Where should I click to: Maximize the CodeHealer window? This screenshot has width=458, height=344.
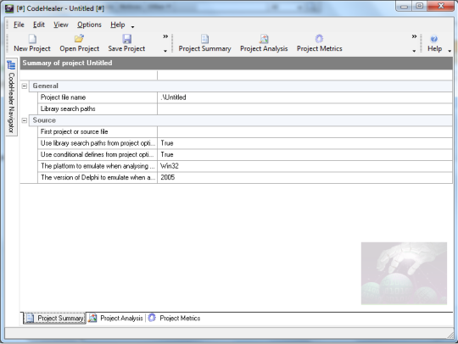pos(420,6)
